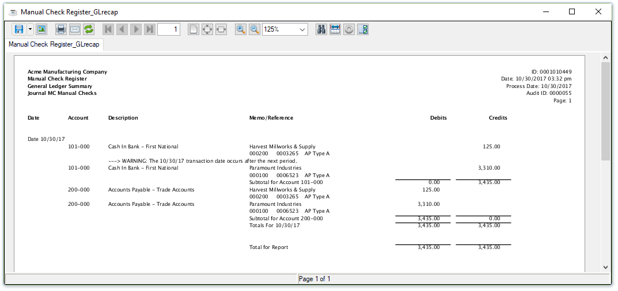
Task: Select the actual size page view icon
Action: pyautogui.click(x=193, y=29)
